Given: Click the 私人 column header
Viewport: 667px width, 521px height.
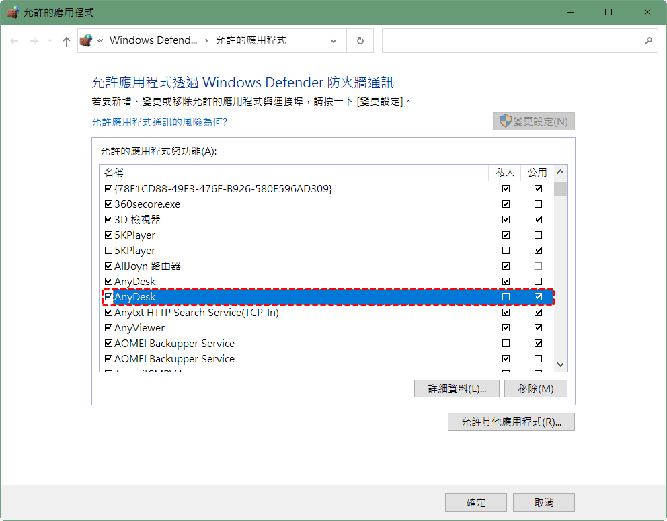Looking at the screenshot, I should click(x=504, y=172).
